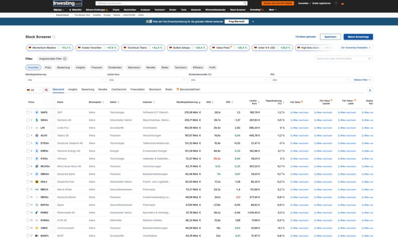Clear the Angewendete Filter badge
Screen dimensions: 398x238
65,59
